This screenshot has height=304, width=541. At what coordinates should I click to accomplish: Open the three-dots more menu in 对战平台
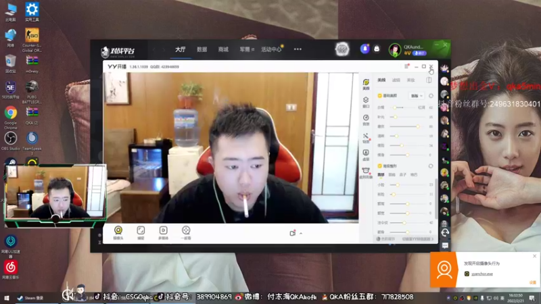(298, 49)
